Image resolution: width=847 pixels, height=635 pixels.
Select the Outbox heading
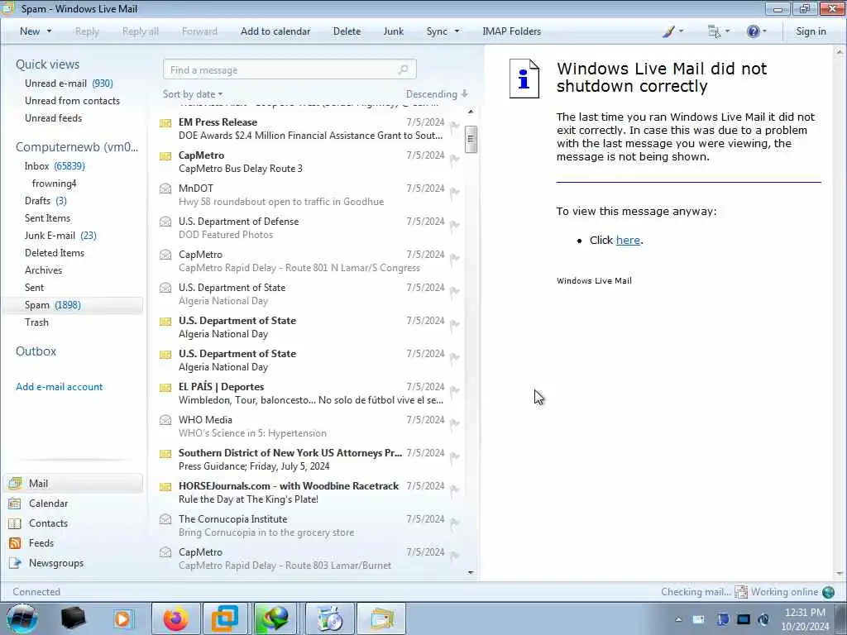(36, 351)
